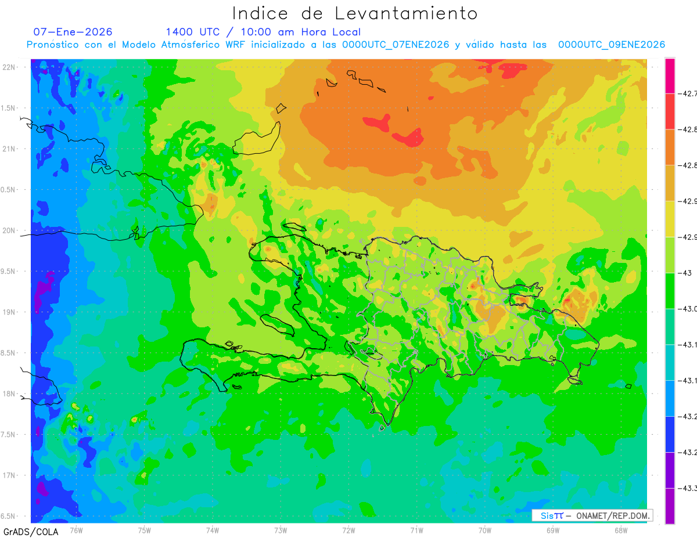The width and height of the screenshot is (697, 538).
Task: Click the 21N latitude label
Action: pyautogui.click(x=9, y=149)
